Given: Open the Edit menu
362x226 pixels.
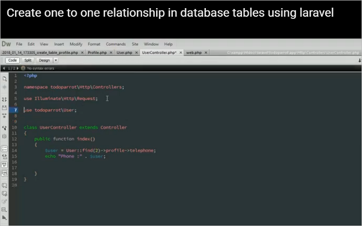Looking at the screenshot, I should pos(31,44).
